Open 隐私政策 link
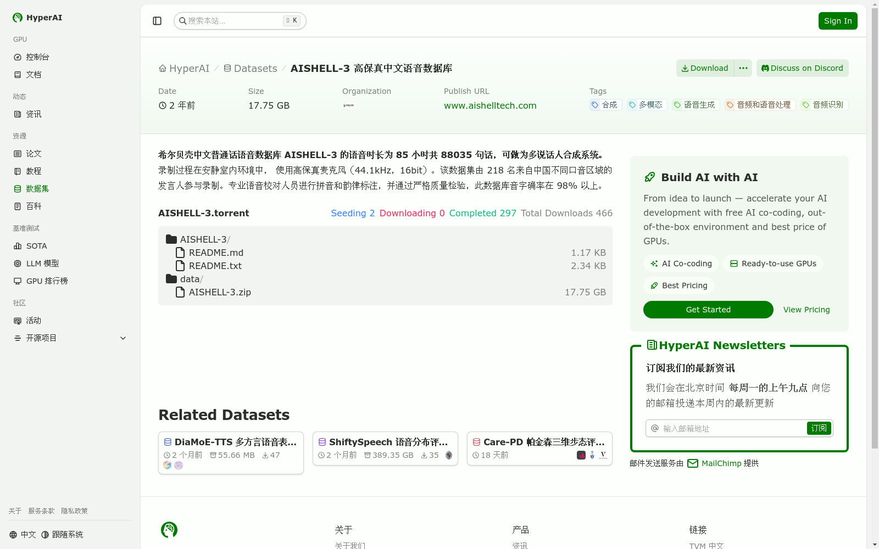The image size is (879, 549). (x=74, y=511)
